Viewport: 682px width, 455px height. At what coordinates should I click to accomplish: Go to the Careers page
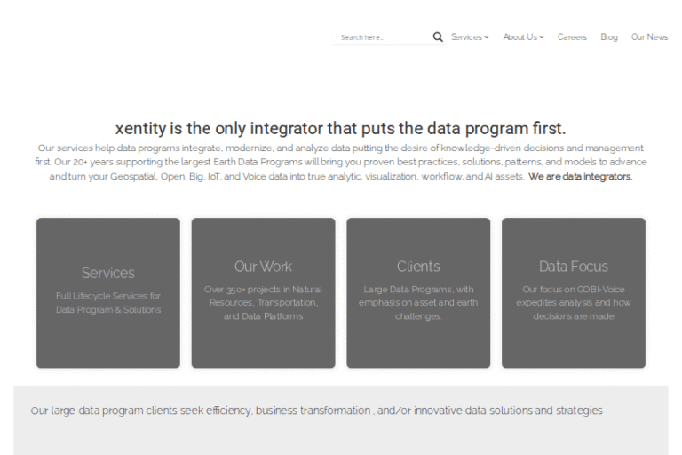(572, 37)
